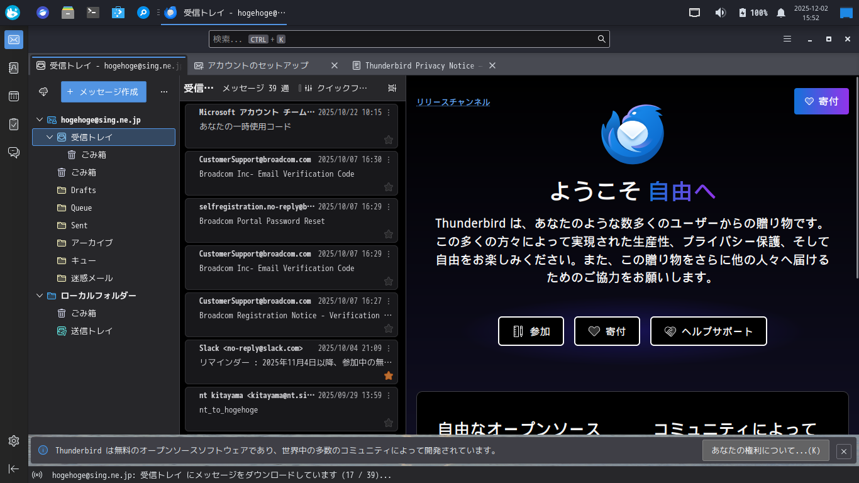Image resolution: width=859 pixels, height=483 pixels.
Task: Open the Calendar space icon
Action: (x=14, y=96)
